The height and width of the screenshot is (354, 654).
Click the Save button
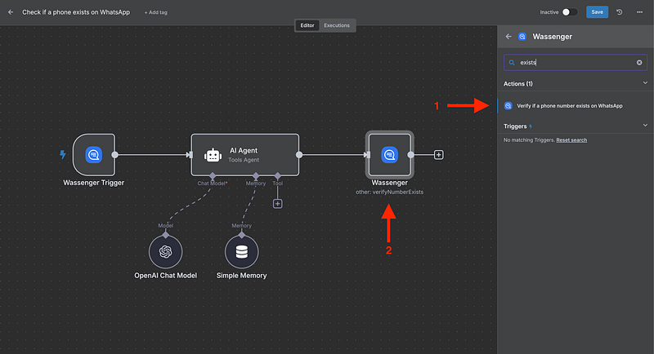[x=597, y=12]
